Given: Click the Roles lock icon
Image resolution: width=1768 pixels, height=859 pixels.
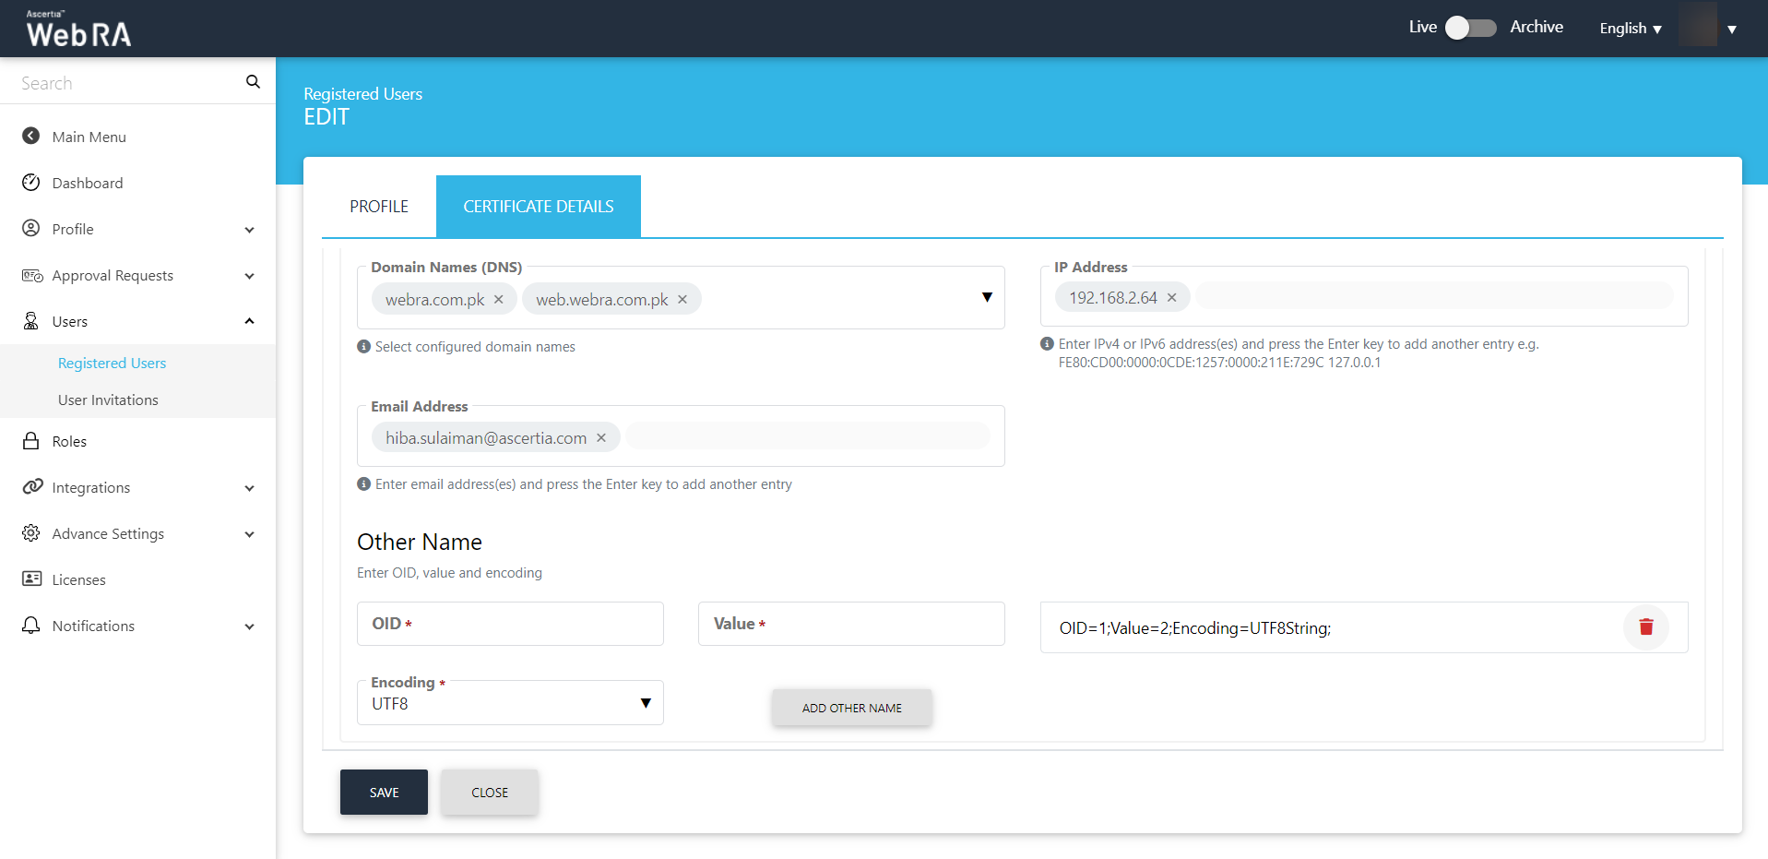Looking at the screenshot, I should click(31, 441).
